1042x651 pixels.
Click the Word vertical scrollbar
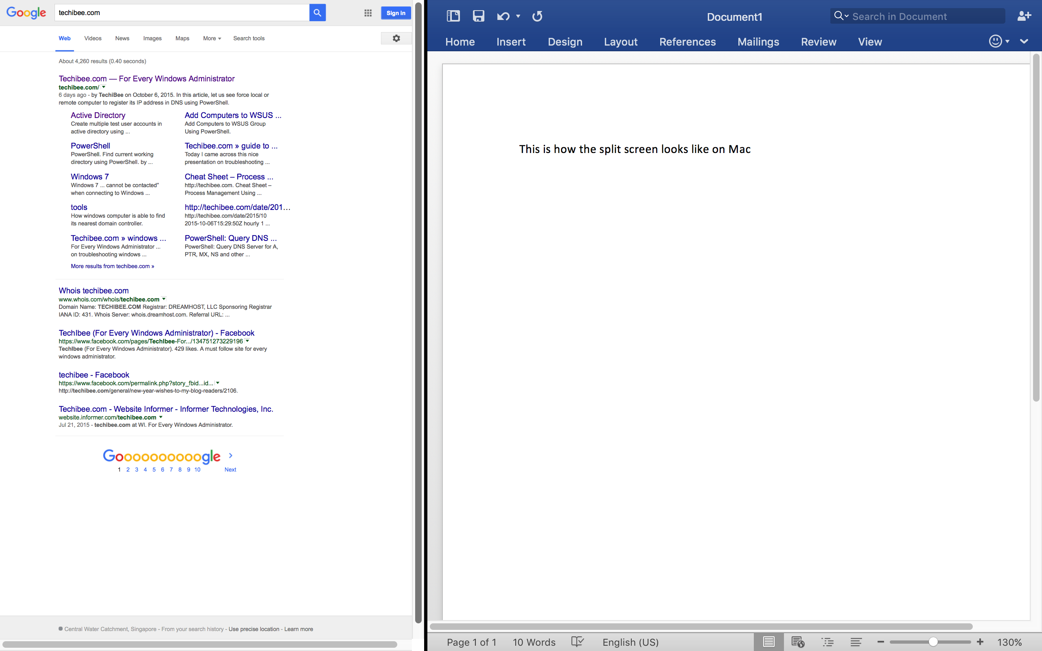tap(1036, 227)
